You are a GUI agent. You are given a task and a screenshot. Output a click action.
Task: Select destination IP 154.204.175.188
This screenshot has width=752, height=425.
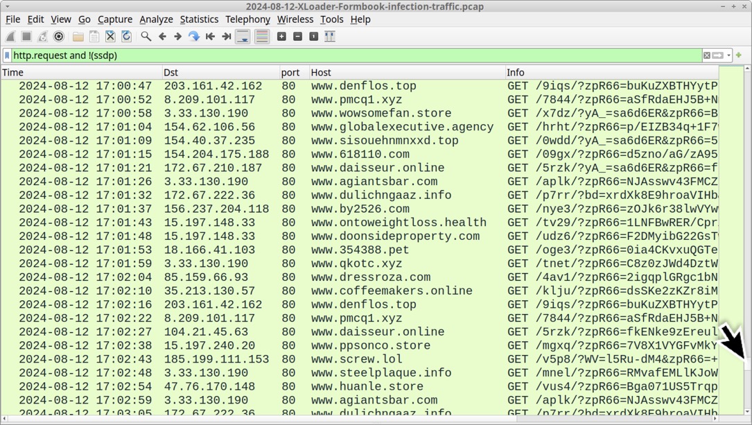(216, 155)
